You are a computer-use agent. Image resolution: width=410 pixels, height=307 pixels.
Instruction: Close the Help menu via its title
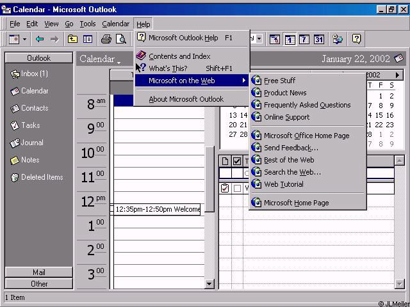(x=143, y=24)
